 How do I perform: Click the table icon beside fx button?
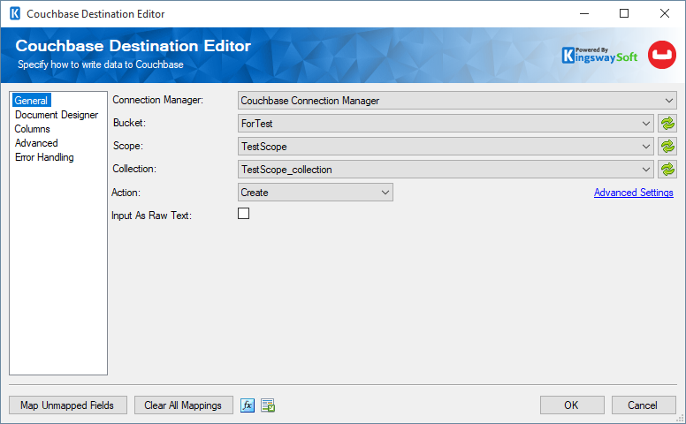tap(268, 405)
